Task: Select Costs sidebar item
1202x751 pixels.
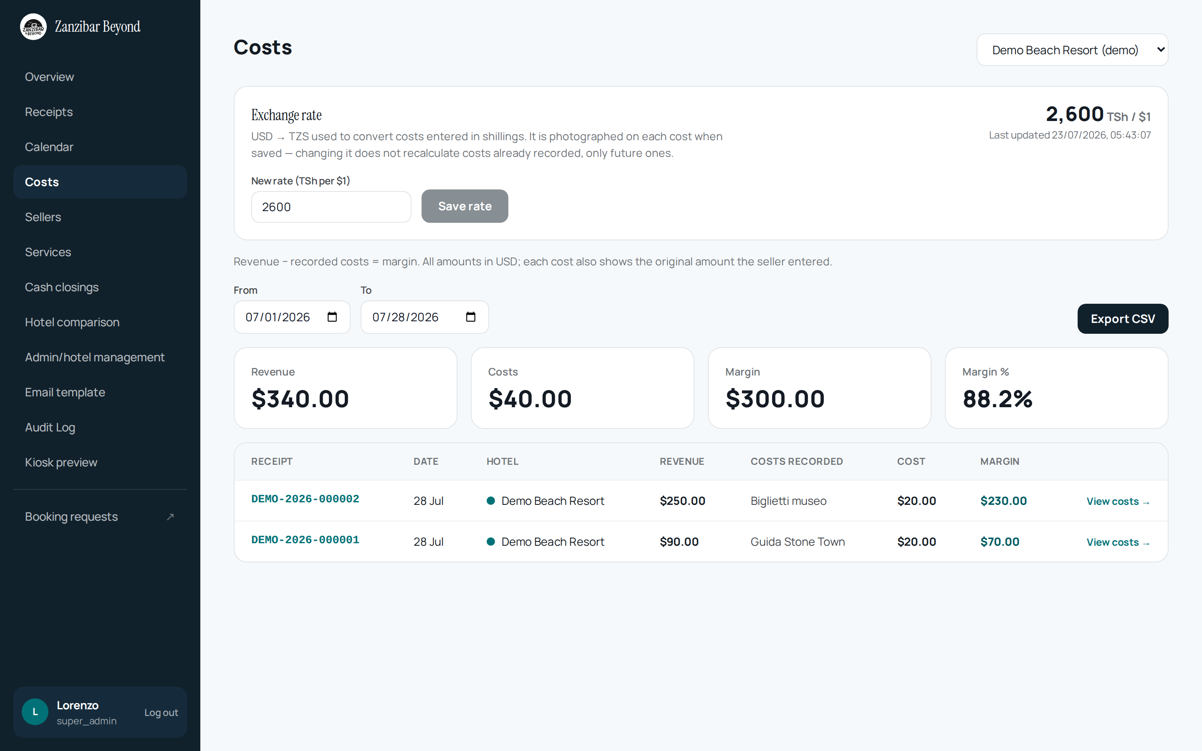Action: (x=100, y=182)
